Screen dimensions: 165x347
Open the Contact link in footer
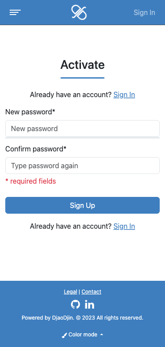pos(92,292)
